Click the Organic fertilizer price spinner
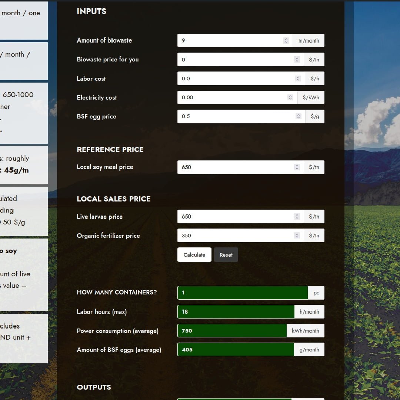 pos(297,236)
